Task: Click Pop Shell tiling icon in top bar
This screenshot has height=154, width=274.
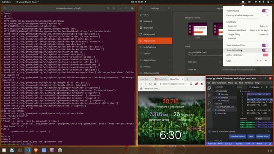Action: tap(243, 2)
